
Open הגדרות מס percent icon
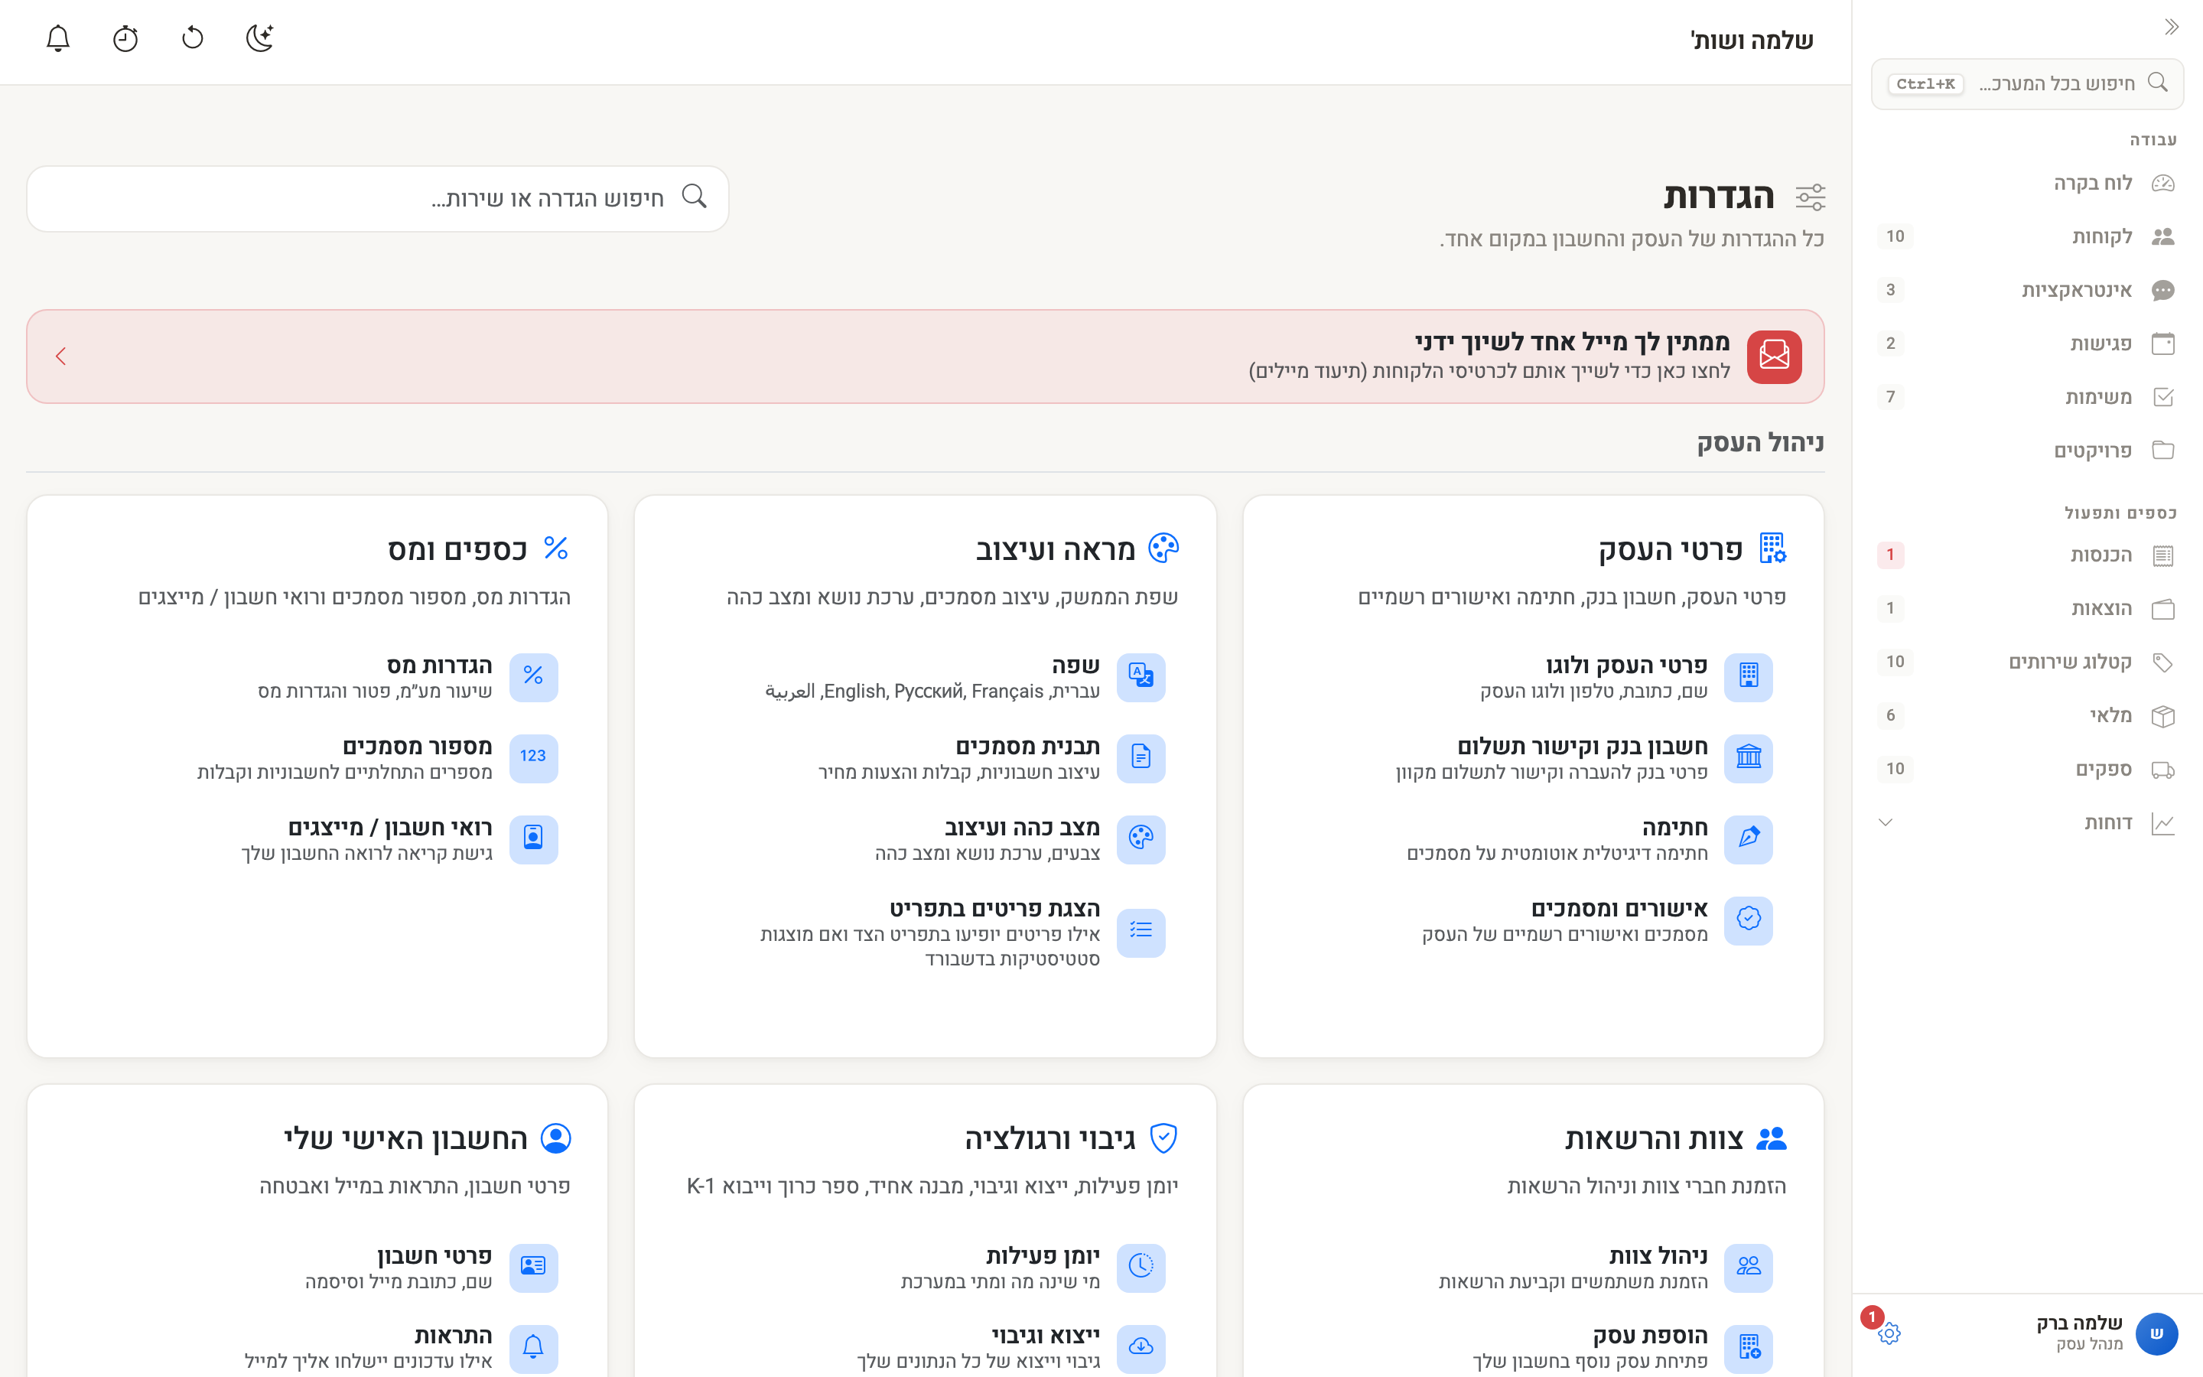pos(533,677)
